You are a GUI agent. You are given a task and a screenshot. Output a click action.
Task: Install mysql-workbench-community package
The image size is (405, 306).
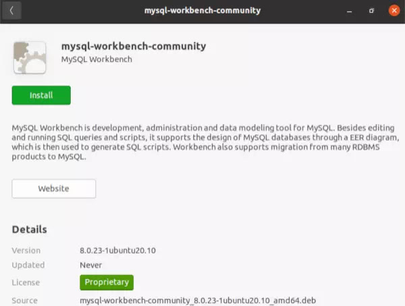point(41,95)
